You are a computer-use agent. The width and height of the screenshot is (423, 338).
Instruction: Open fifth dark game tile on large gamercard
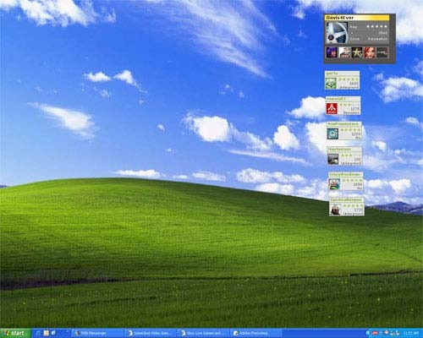tap(382, 52)
